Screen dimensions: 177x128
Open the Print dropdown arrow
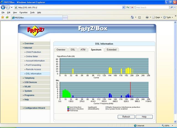[x=150, y=17]
